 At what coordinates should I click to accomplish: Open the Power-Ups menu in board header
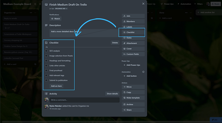tap(167, 4)
